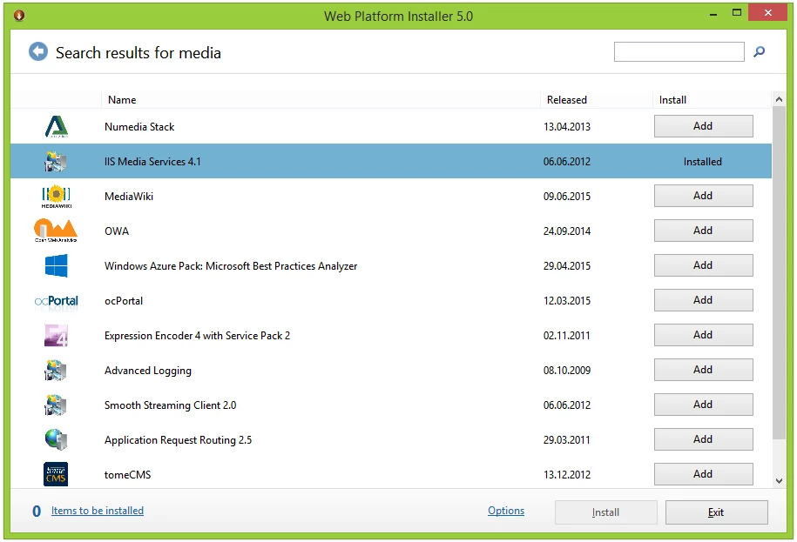Click the disabled Install button
Viewport: 797px width, 542px height.
coord(606,512)
